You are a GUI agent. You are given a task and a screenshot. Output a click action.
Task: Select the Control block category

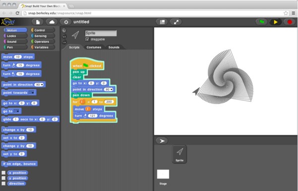(x=43, y=30)
